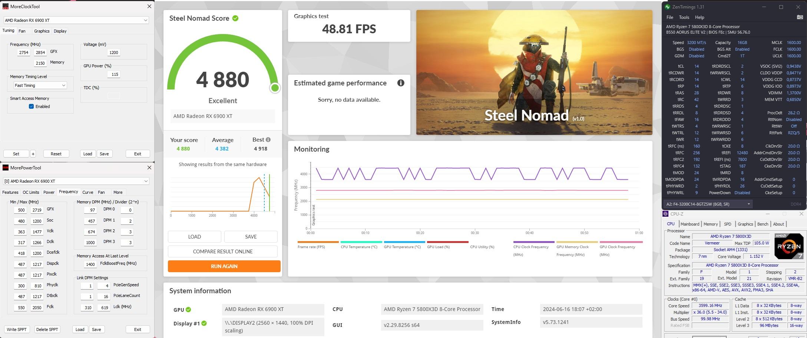This screenshot has width=807, height=338.
Task: Click the GFX max frequency 2854 field
Action: [x=40, y=53]
